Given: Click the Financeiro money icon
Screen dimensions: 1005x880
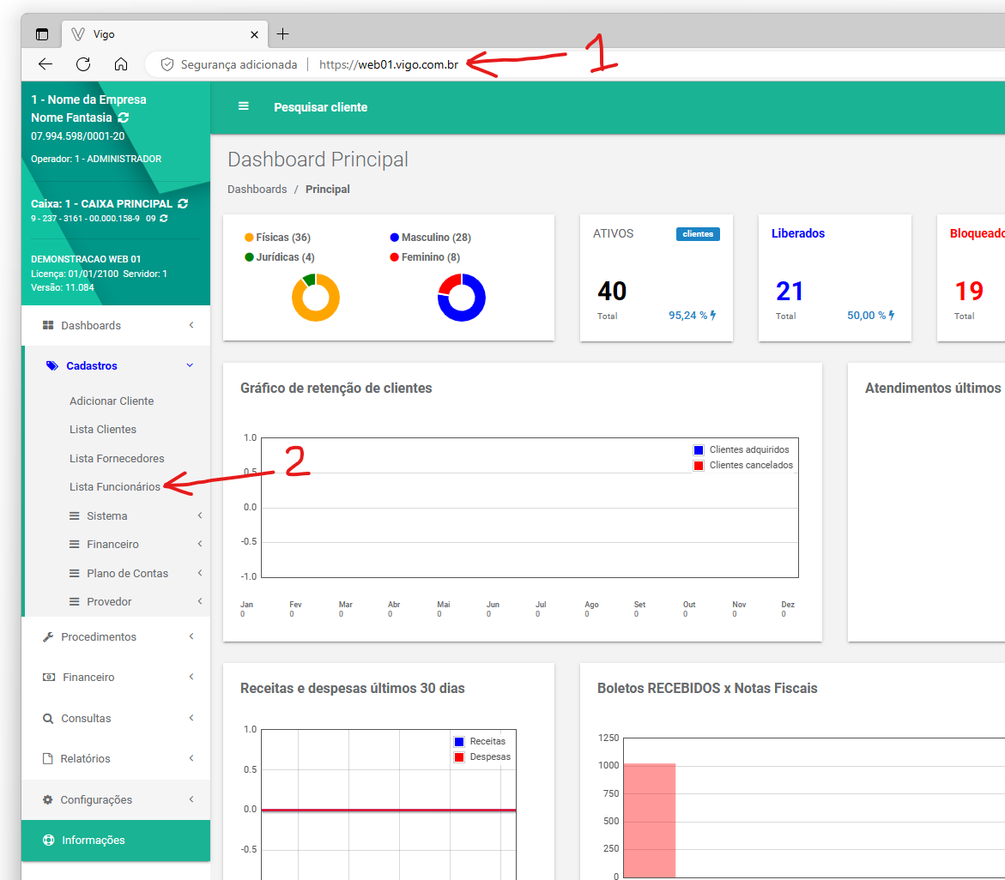Looking at the screenshot, I should pyautogui.click(x=49, y=677).
